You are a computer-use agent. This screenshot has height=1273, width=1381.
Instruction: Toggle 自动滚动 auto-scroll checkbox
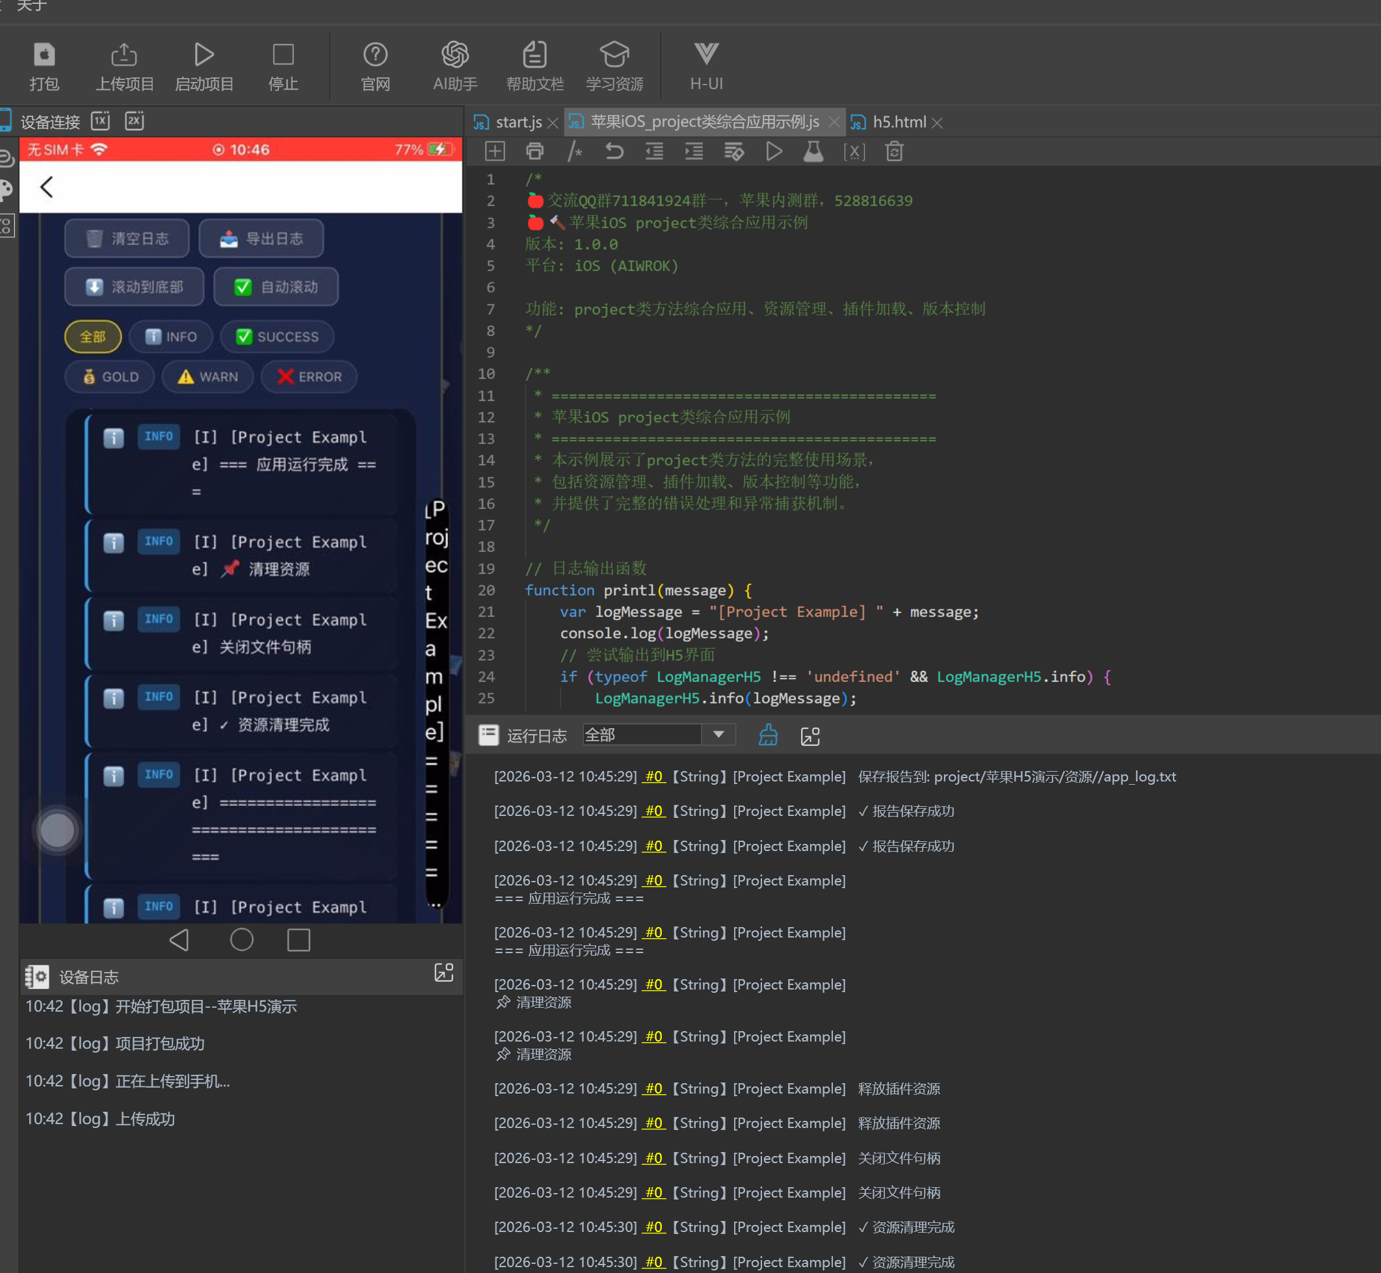pyautogui.click(x=276, y=287)
